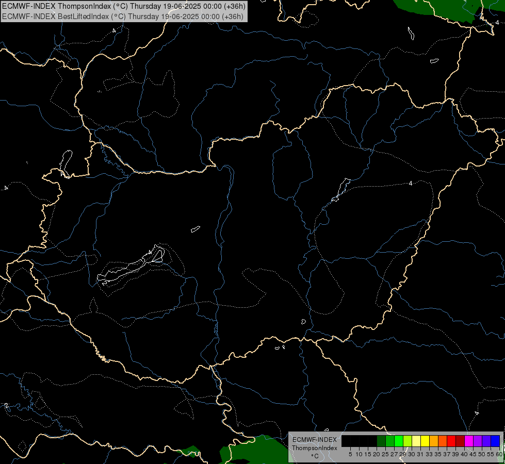Click the legend tick value 50
This screenshot has width=505, height=464.
point(482,454)
